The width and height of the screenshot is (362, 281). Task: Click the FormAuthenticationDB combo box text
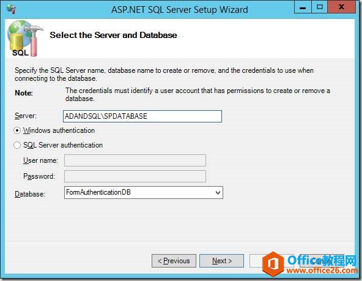click(x=98, y=192)
